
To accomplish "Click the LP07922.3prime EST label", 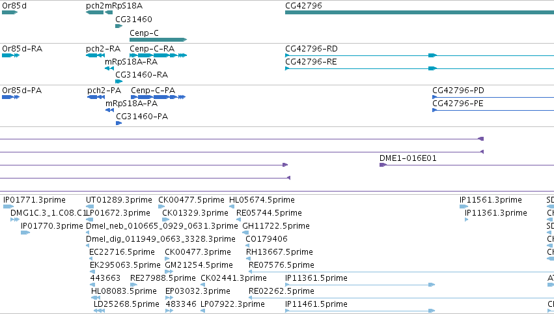I will pos(232,305).
